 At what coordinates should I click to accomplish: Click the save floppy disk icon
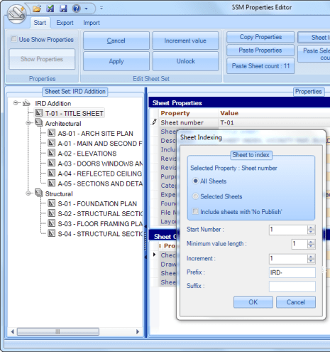pyautogui.click(x=63, y=9)
